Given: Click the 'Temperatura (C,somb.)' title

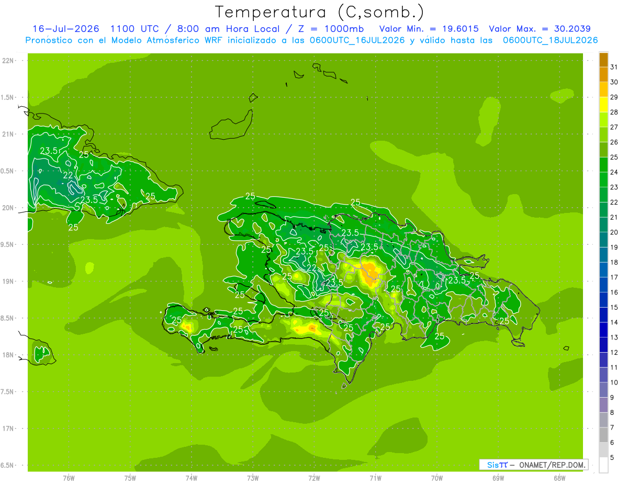Looking at the screenshot, I should pyautogui.click(x=320, y=12).
